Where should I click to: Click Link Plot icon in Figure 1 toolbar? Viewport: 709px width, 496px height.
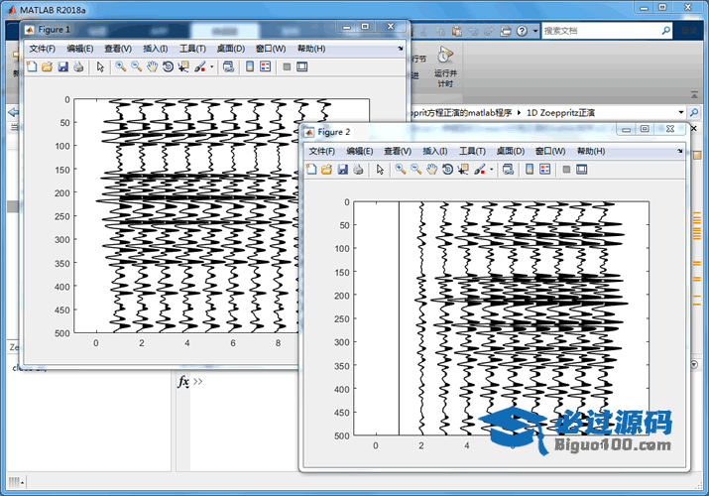229,66
